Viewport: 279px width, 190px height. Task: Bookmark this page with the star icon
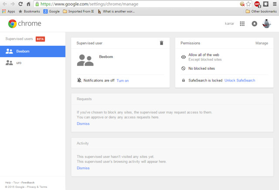[x=248, y=4]
